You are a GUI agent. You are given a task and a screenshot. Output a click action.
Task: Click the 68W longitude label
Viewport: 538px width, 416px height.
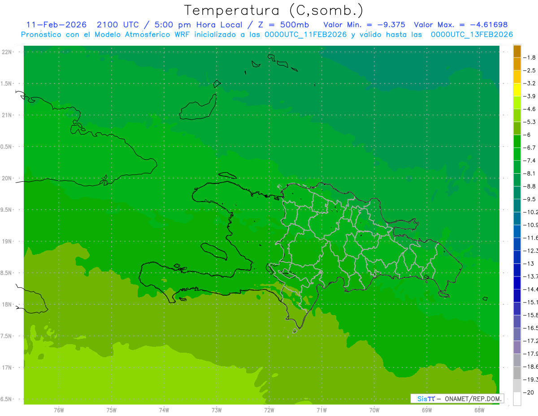pos(479,410)
